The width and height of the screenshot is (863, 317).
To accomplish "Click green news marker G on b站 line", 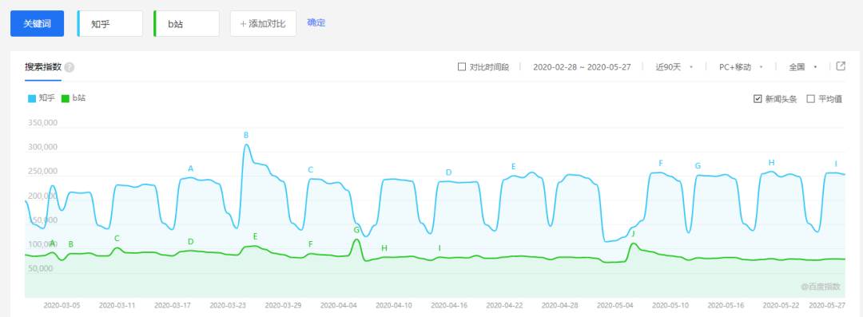I will pos(356,229).
